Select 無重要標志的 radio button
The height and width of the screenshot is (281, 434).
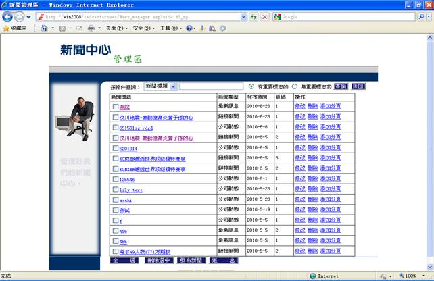(295, 86)
